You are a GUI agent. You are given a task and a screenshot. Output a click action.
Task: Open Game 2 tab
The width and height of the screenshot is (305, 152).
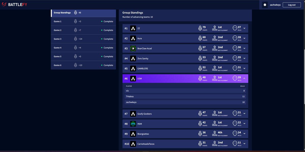[83, 30]
